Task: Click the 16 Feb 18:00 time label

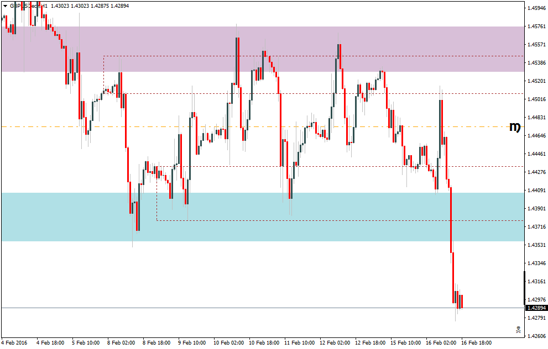Action: tap(476, 343)
